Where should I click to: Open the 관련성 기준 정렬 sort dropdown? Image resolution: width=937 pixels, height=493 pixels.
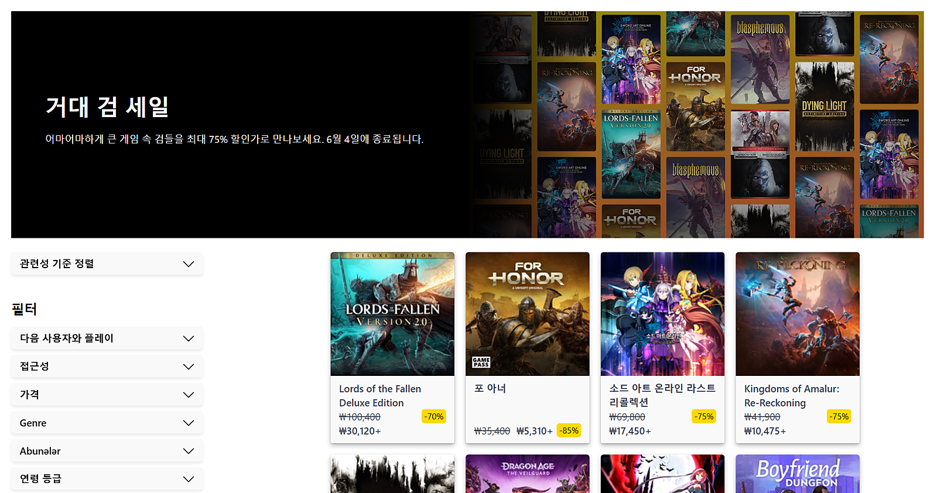coord(107,263)
